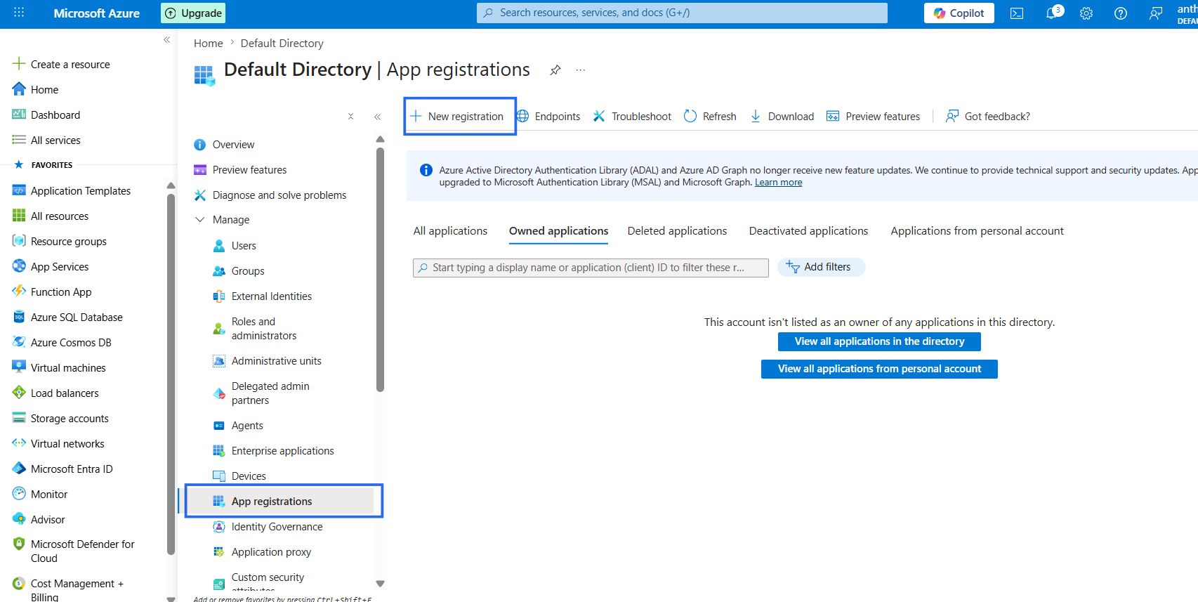Click the Storage accounts icon
The width and height of the screenshot is (1198, 602).
(x=19, y=418)
